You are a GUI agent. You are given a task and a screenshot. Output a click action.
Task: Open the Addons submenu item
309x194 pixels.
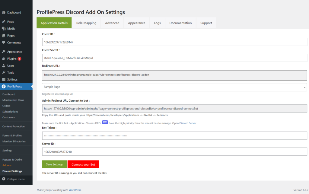tap(7, 165)
